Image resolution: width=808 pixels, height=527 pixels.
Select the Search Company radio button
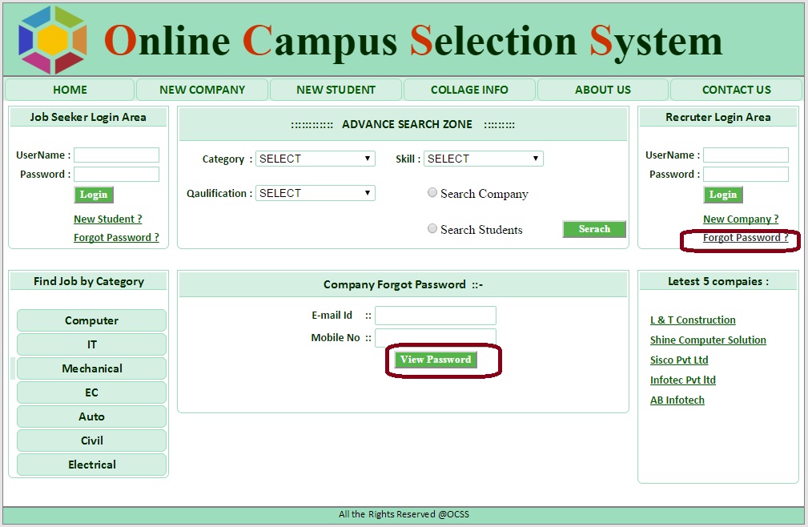[x=432, y=193]
